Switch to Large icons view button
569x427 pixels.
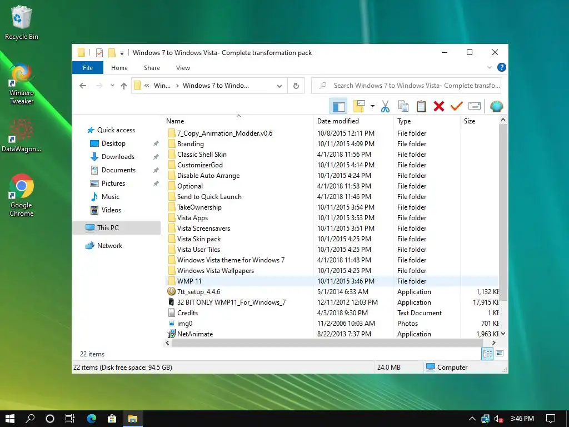500,354
